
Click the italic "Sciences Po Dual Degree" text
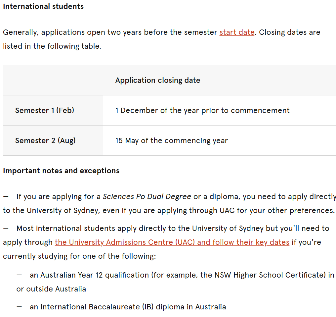(147, 197)
